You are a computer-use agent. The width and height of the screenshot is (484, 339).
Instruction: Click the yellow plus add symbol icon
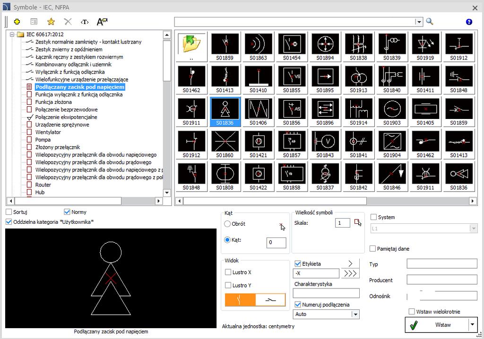17,22
